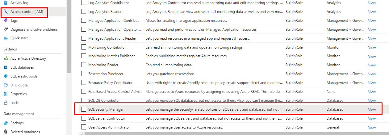Tick the Monitoring Contributor role checkbox
This screenshot has height=135, width=389.
(83, 47)
